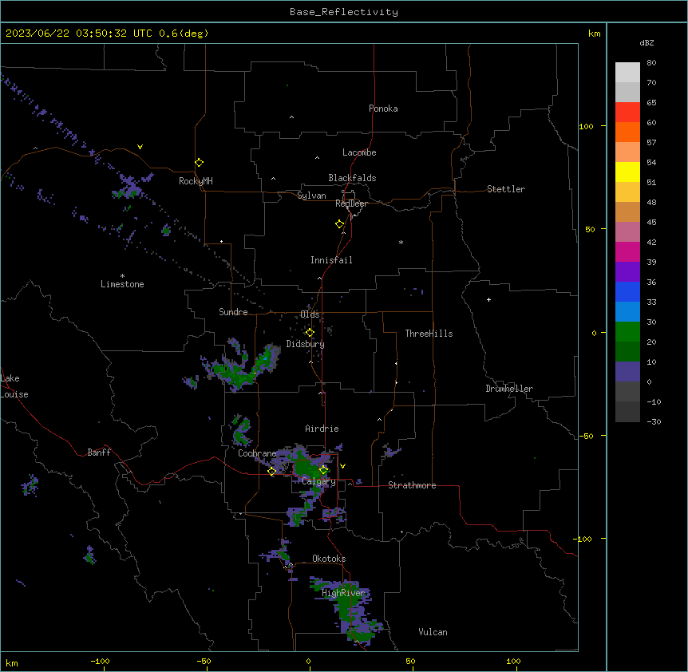Viewport: 688px width, 672px height.
Task: Select the purple 39-36 dBZ legend swatch
Action: [627, 272]
